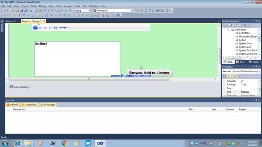Toggle the 0 Messages filter
The image size is (262, 147).
tap(48, 105)
